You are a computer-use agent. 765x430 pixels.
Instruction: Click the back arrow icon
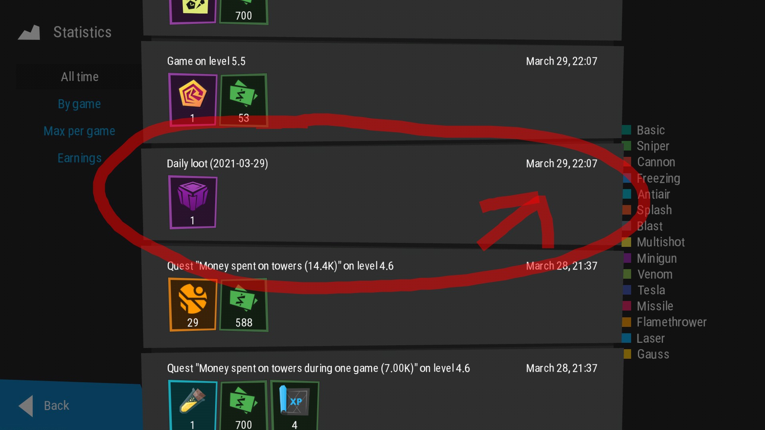[x=26, y=406]
